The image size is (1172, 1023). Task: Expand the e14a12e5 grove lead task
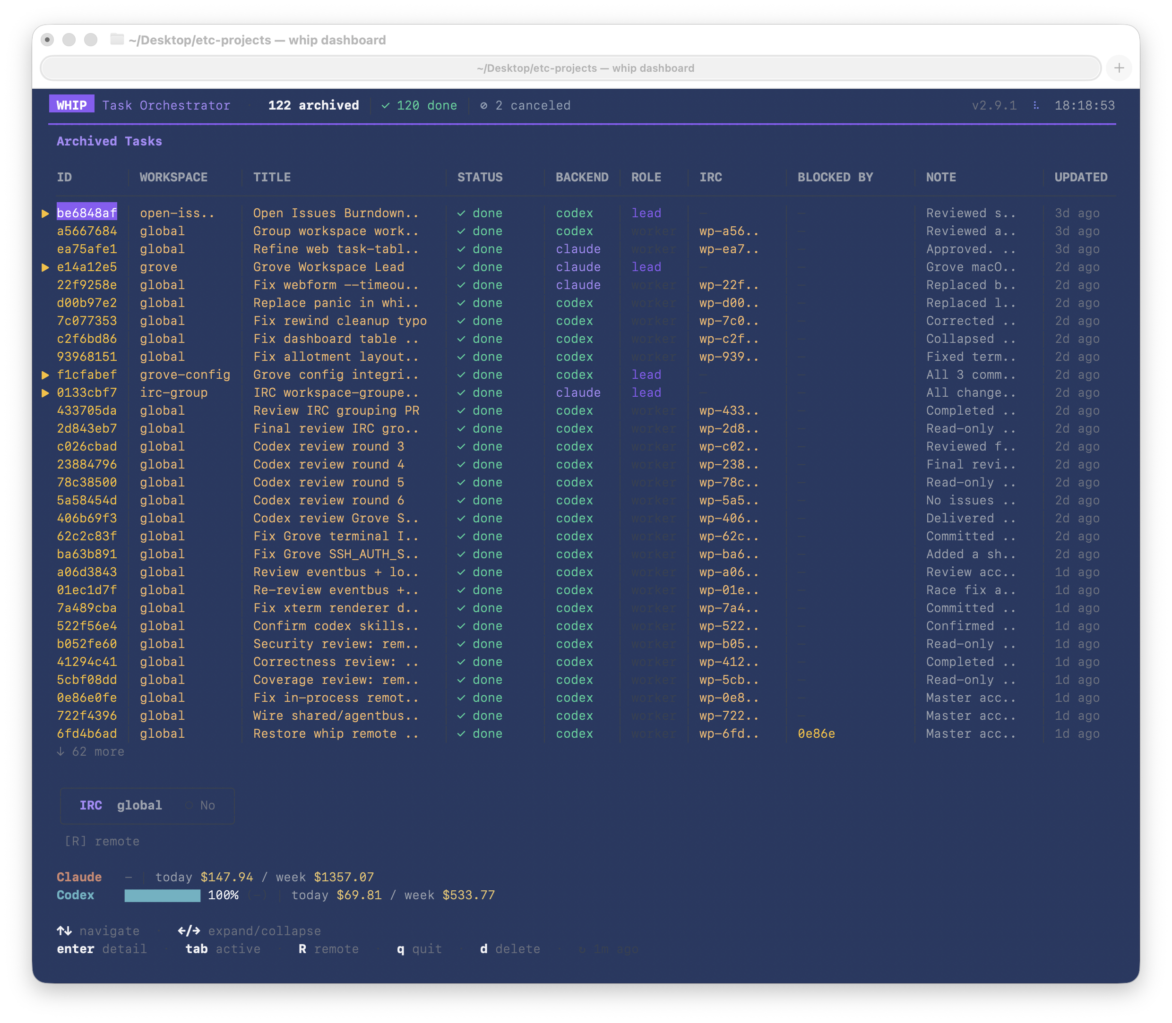pyautogui.click(x=45, y=267)
